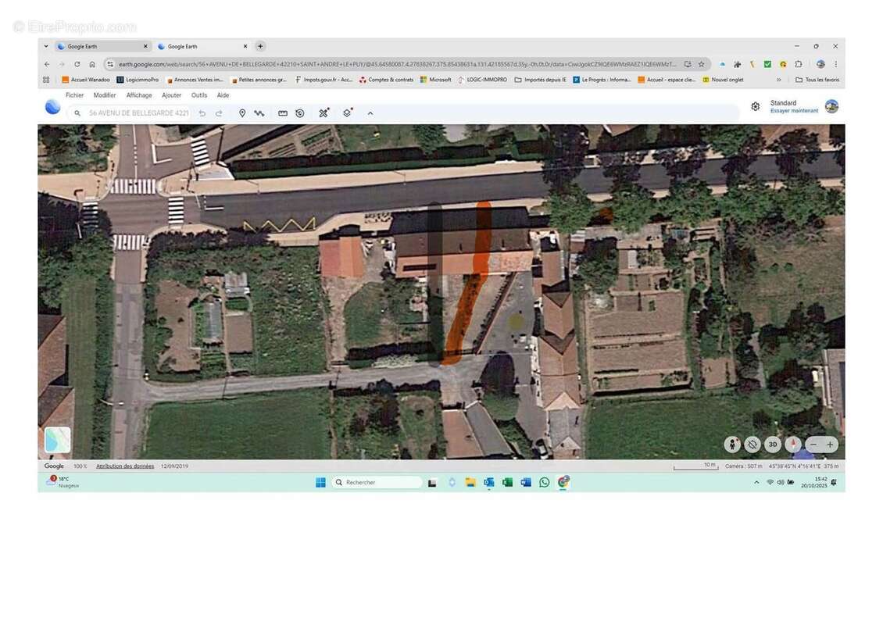Open the Importés depuis IE bookmark folder
The height and width of the screenshot is (625, 883).
[540, 80]
